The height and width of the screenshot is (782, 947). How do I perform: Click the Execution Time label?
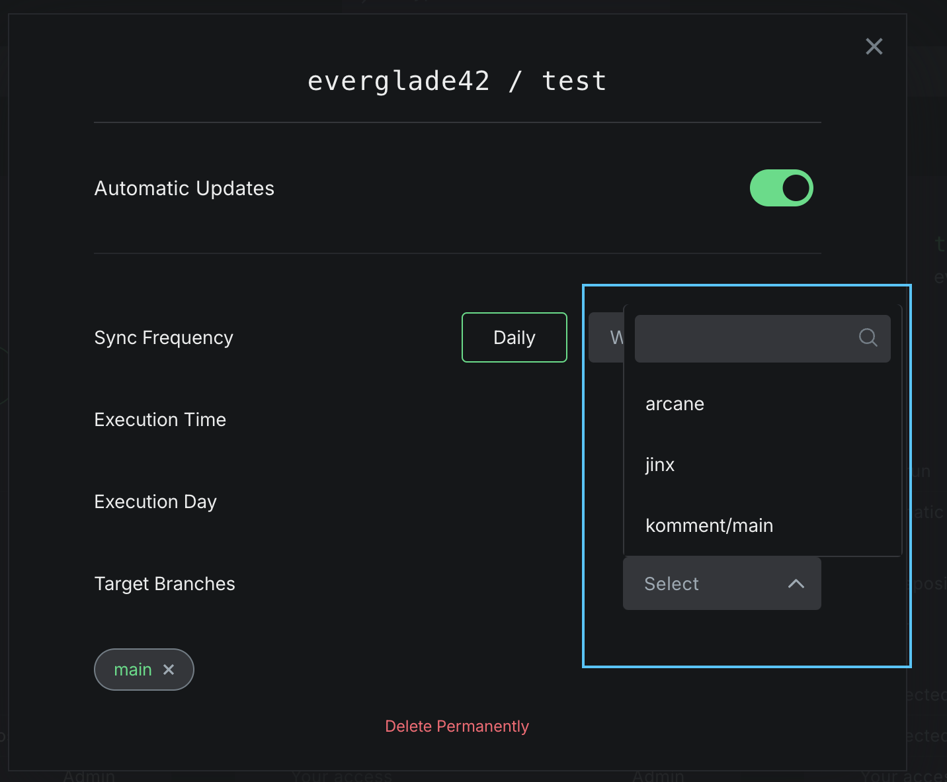tap(160, 419)
